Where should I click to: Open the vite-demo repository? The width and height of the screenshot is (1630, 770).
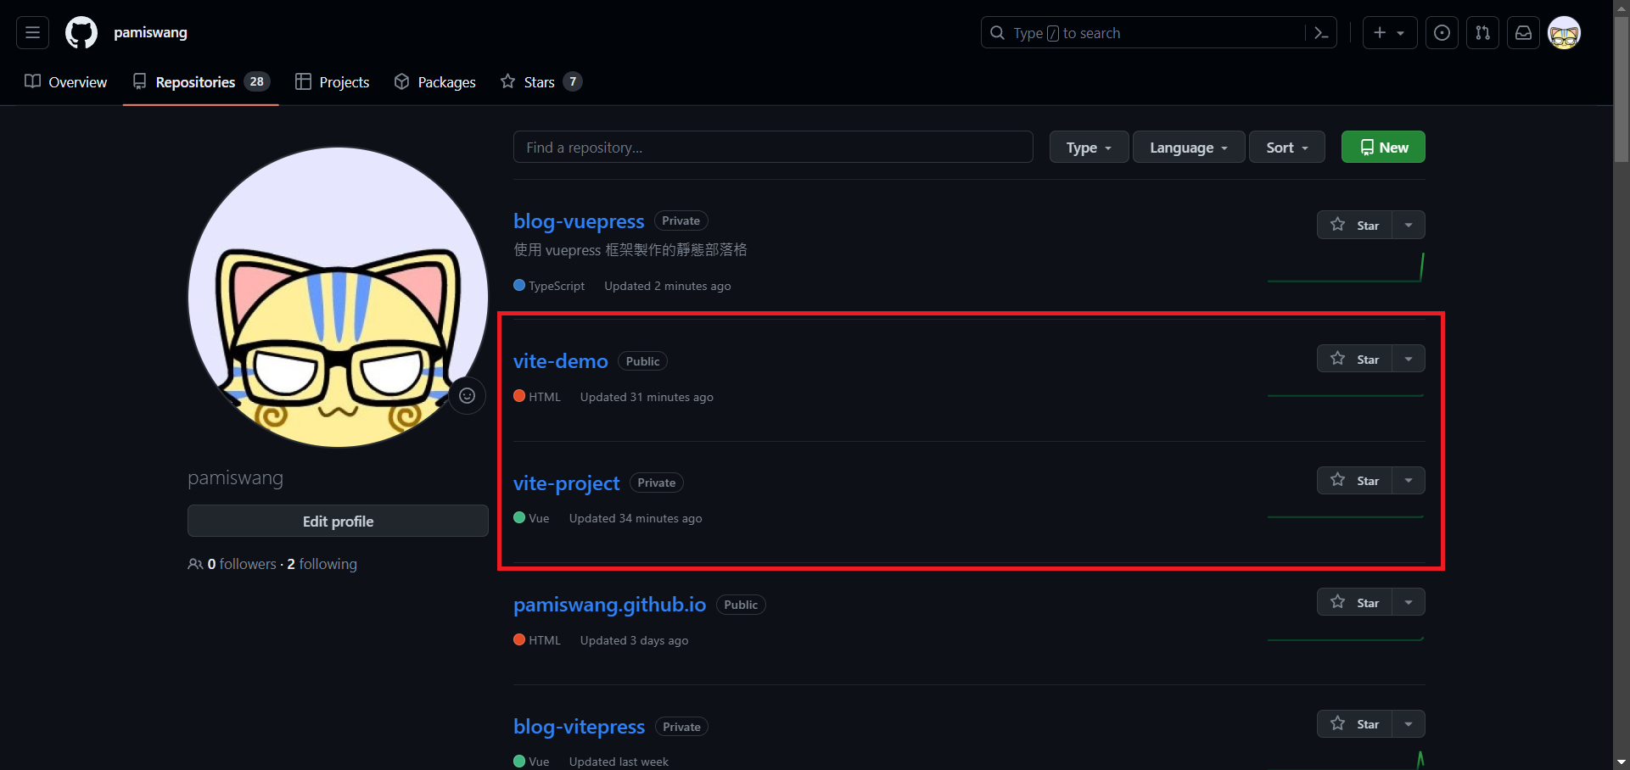pyautogui.click(x=561, y=361)
